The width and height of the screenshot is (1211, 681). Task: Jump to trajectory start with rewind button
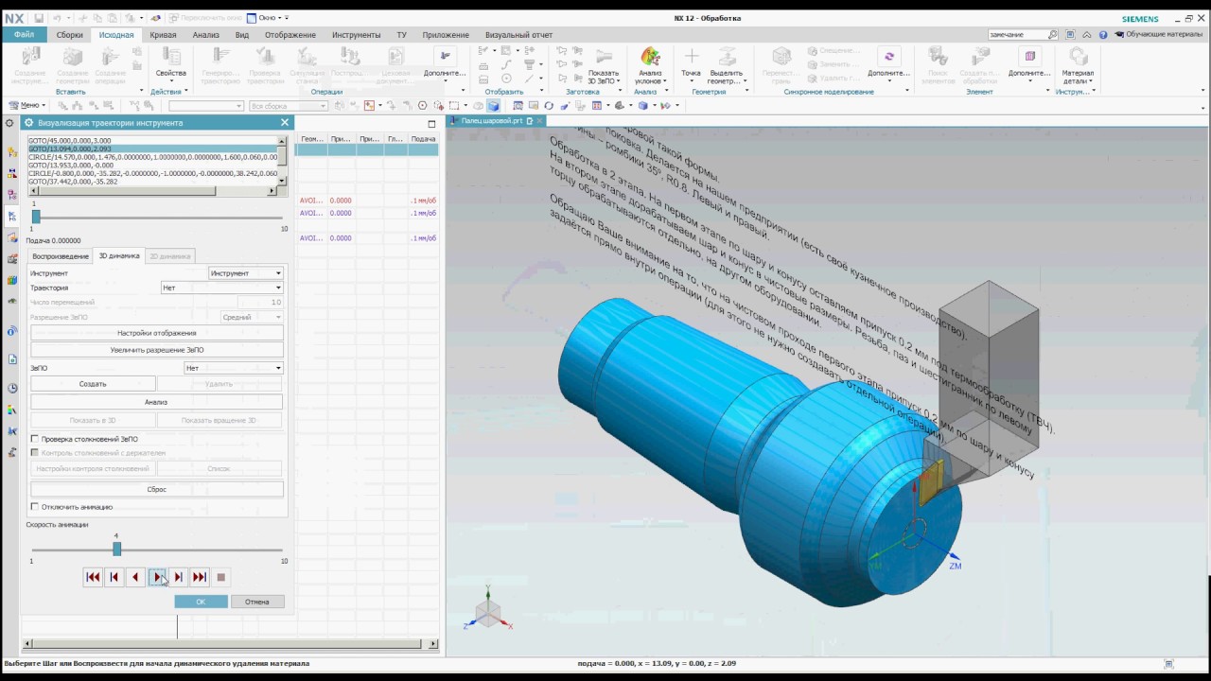click(93, 577)
